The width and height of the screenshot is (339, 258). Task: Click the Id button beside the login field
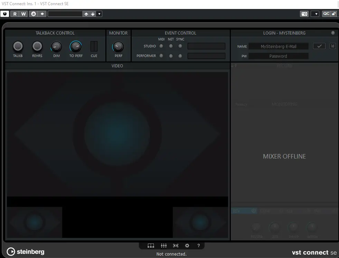click(332, 46)
